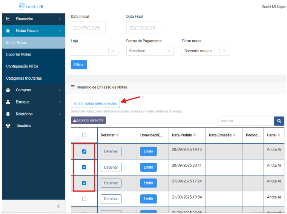This screenshot has height=214, width=287.
Task: Click Emitir notas selecionadas button
Action: tap(95, 103)
